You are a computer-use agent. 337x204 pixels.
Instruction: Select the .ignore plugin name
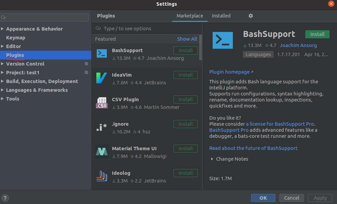120,124
